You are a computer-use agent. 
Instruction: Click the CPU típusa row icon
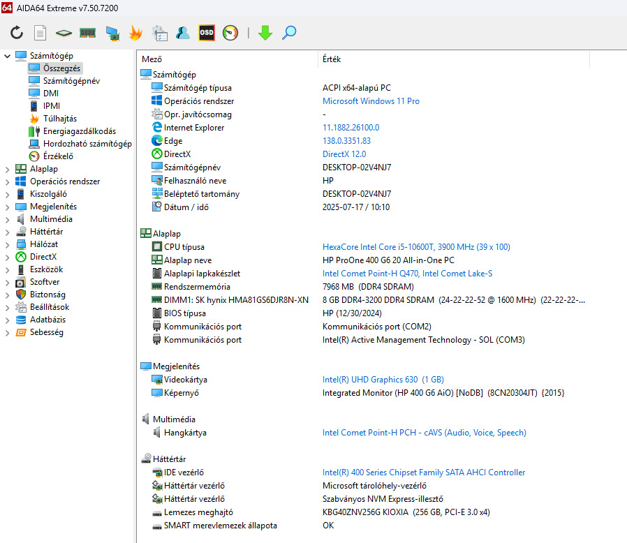[x=157, y=246]
